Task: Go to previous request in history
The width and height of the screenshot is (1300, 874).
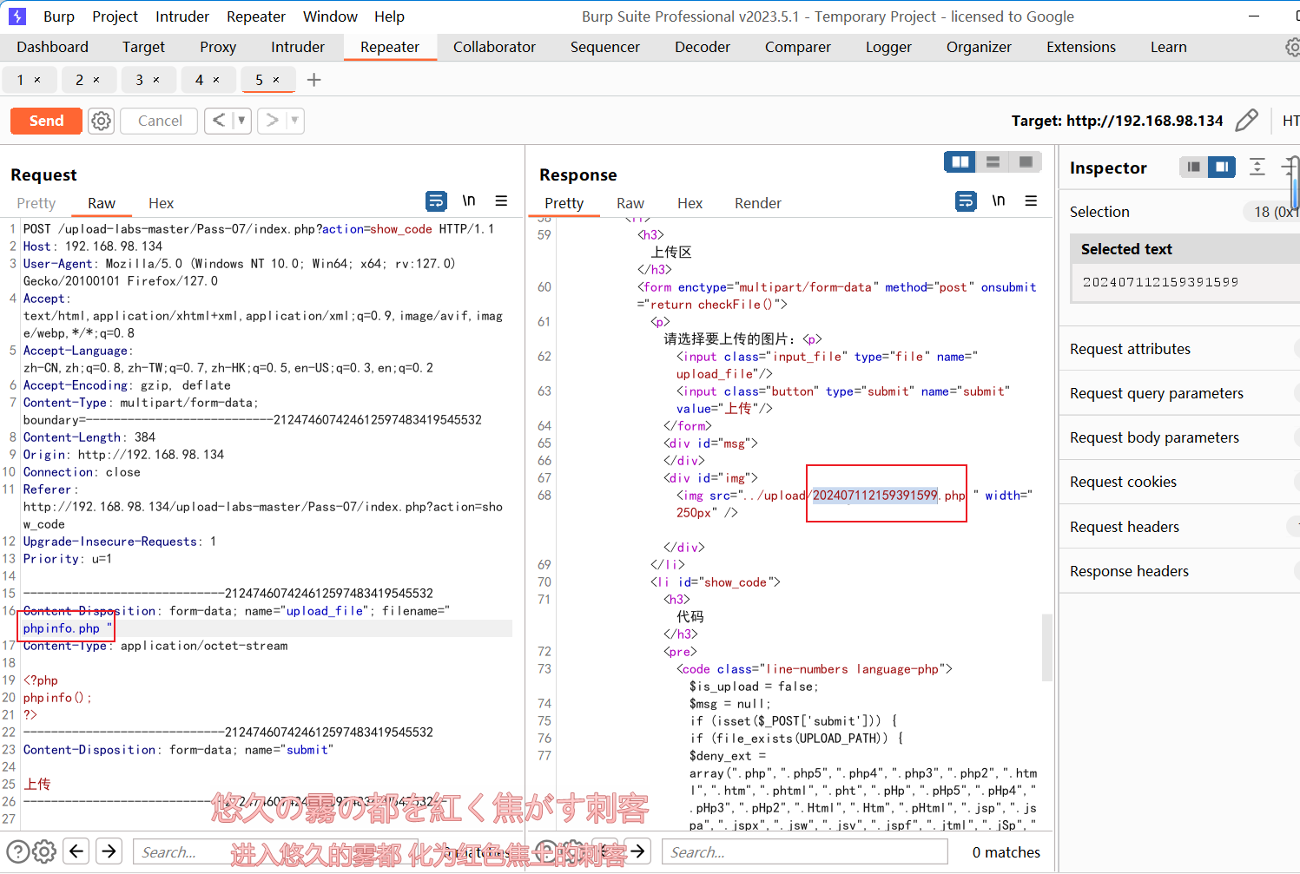Action: 219,121
